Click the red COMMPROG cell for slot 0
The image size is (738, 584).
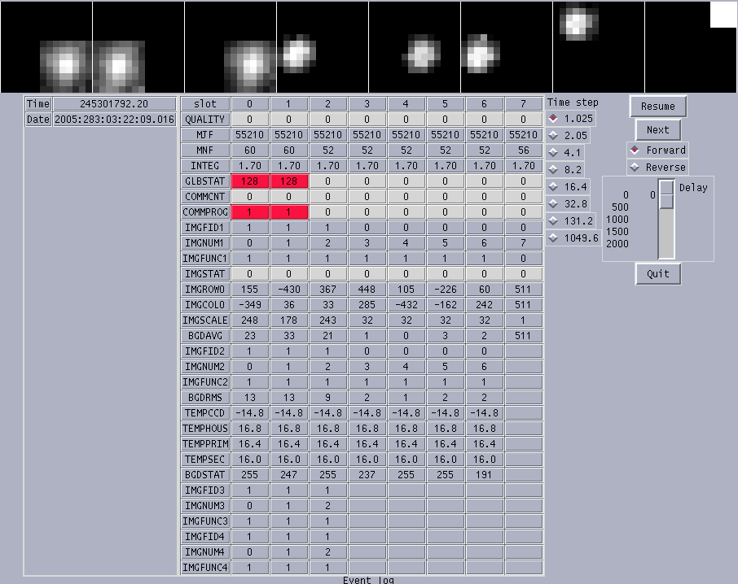pos(249,212)
